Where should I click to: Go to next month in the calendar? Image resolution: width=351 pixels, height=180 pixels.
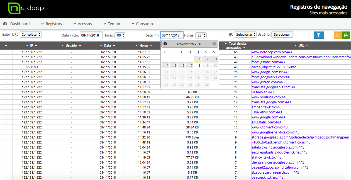(214, 44)
